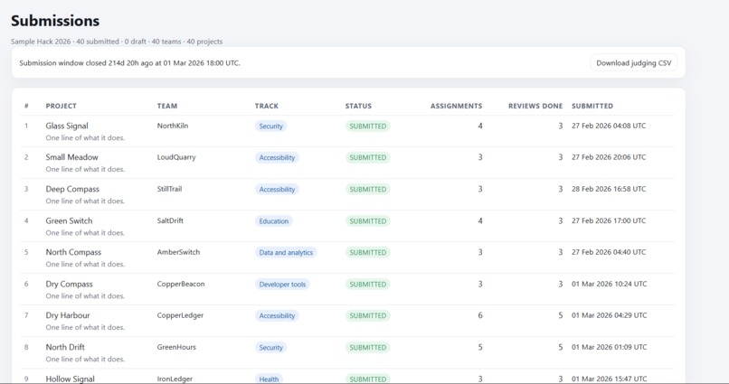The height and width of the screenshot is (384, 729).
Task: Click the SUBMITTED badge for Dry Harbour
Action: (368, 315)
